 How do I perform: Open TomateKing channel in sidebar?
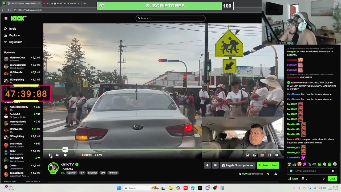(x=22, y=174)
